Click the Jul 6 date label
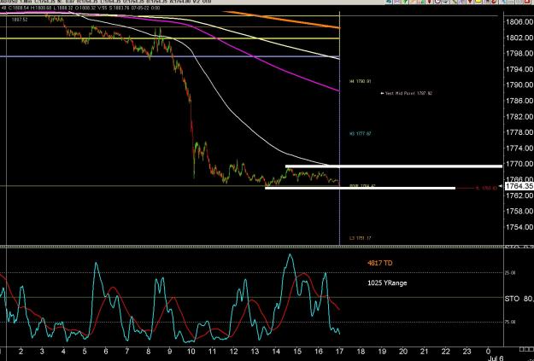Image resolution: width=534 pixels, height=361 pixels. pyautogui.click(x=496, y=358)
